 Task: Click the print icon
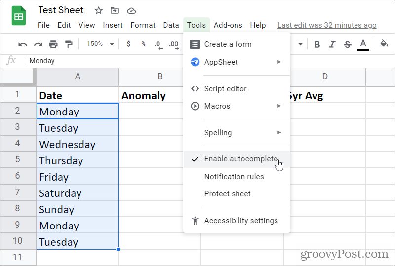tap(53, 44)
